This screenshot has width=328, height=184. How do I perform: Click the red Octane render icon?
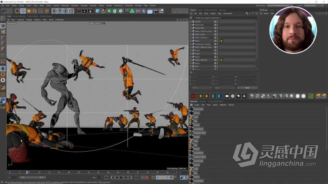(193, 96)
